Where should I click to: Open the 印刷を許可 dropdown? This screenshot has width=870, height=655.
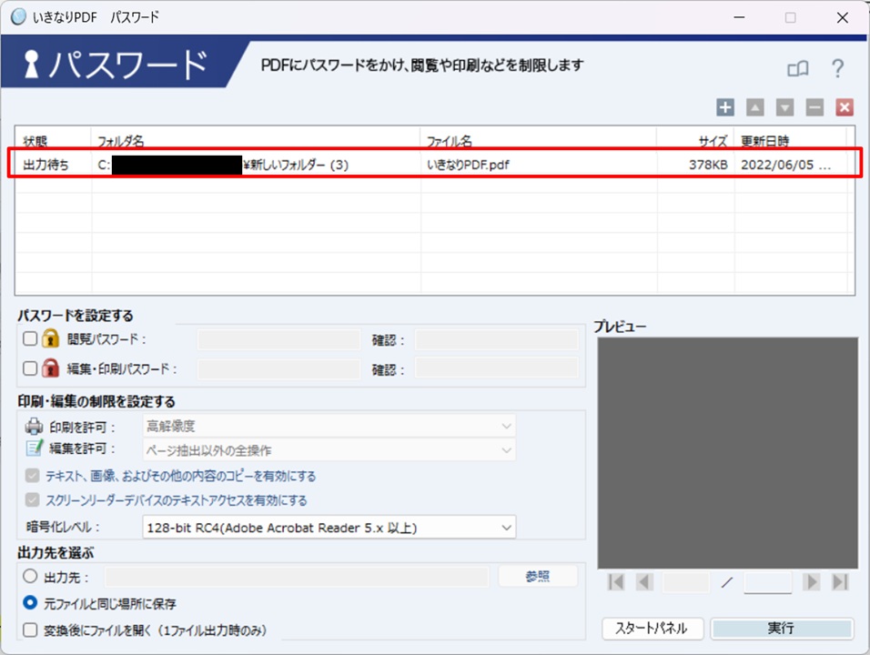coord(329,426)
